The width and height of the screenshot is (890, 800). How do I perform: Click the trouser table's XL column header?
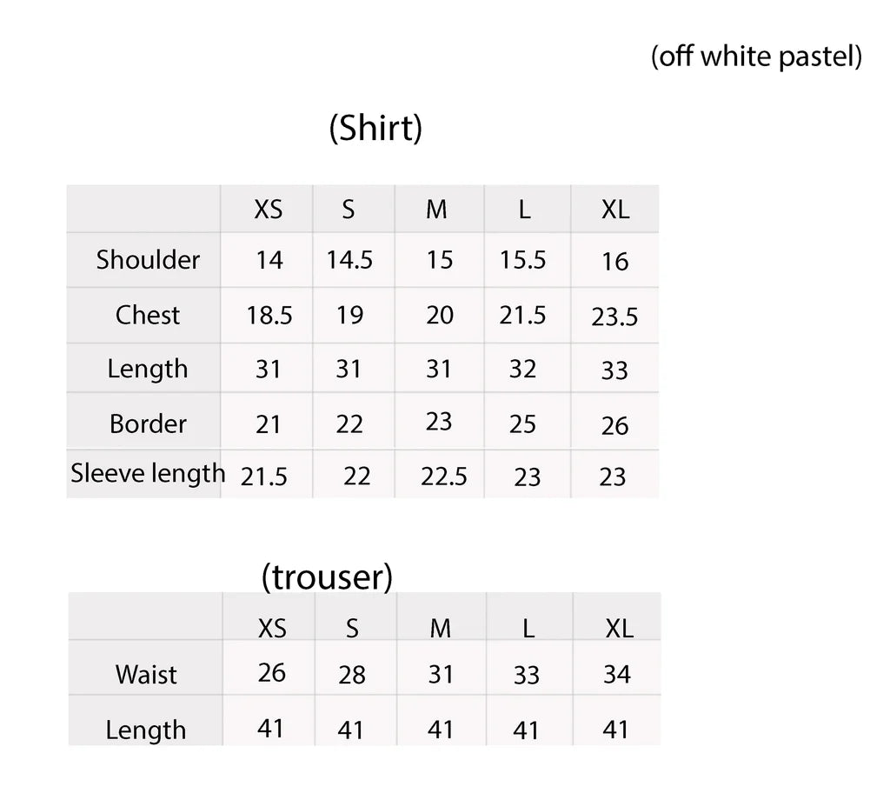click(619, 629)
